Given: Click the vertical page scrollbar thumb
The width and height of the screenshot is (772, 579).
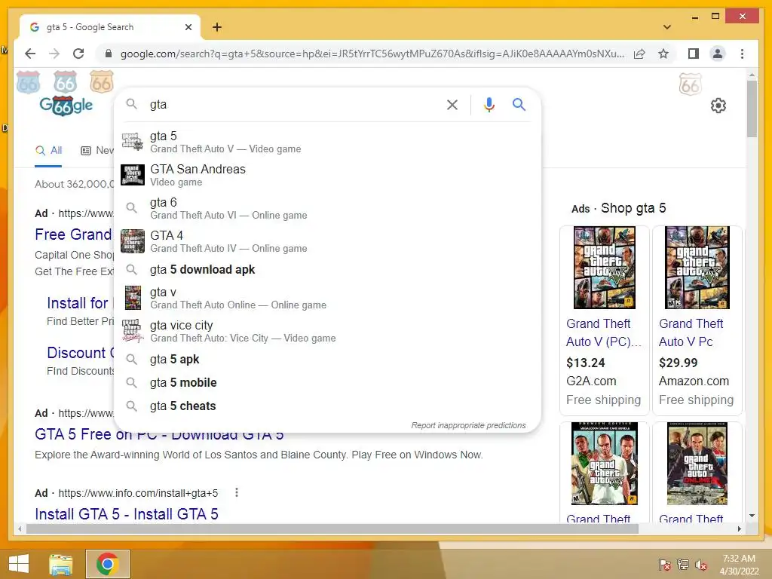Looking at the screenshot, I should coord(752,109).
